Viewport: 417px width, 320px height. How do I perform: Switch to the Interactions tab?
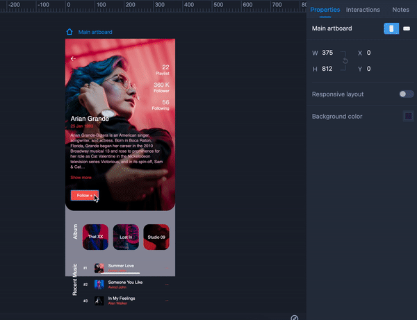(363, 10)
